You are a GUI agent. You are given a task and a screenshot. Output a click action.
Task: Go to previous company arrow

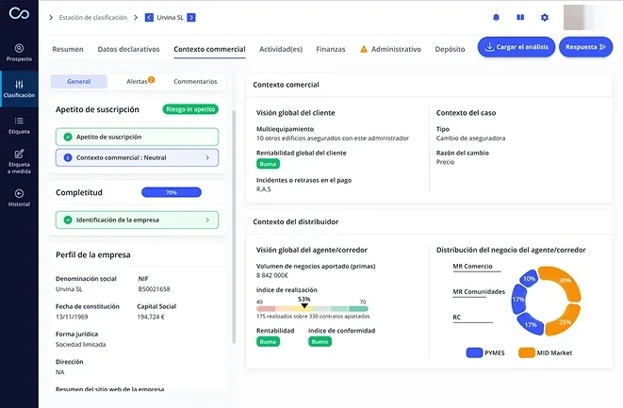click(x=149, y=18)
